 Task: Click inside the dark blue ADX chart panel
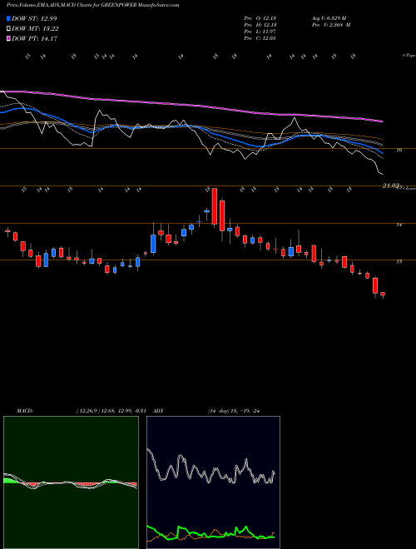point(213,482)
